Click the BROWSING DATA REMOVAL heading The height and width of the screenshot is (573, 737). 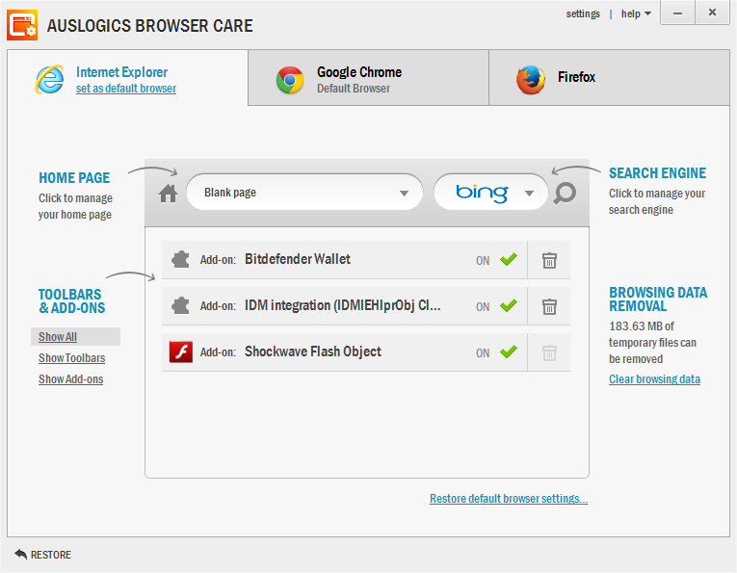click(658, 300)
